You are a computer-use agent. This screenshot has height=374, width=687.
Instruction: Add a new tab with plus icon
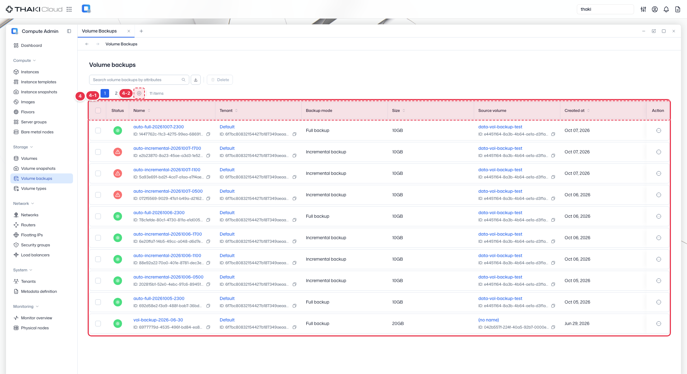[141, 31]
